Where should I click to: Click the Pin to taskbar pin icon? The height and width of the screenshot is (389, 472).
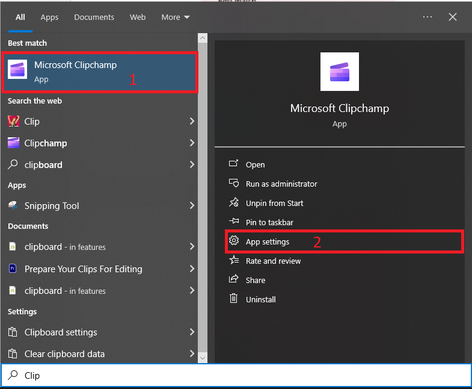click(234, 222)
